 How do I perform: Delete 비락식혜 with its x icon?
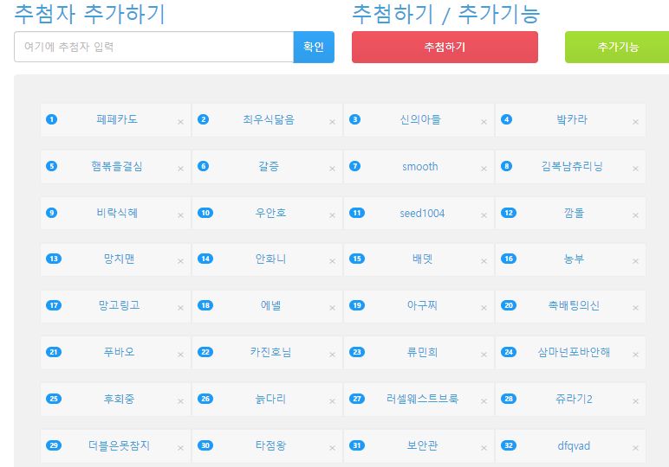click(x=180, y=215)
